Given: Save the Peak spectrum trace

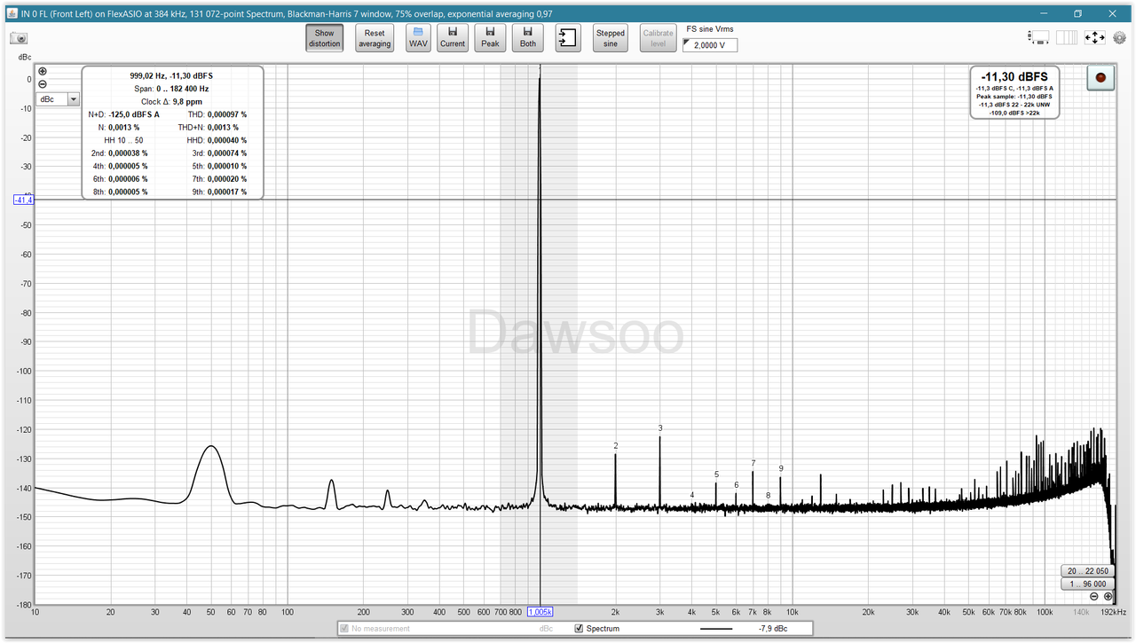Looking at the screenshot, I should (x=490, y=38).
